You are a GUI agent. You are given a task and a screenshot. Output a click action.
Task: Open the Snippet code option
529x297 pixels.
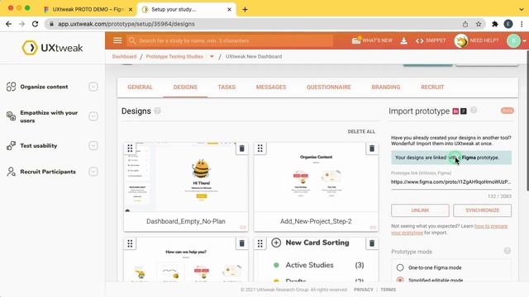click(431, 40)
